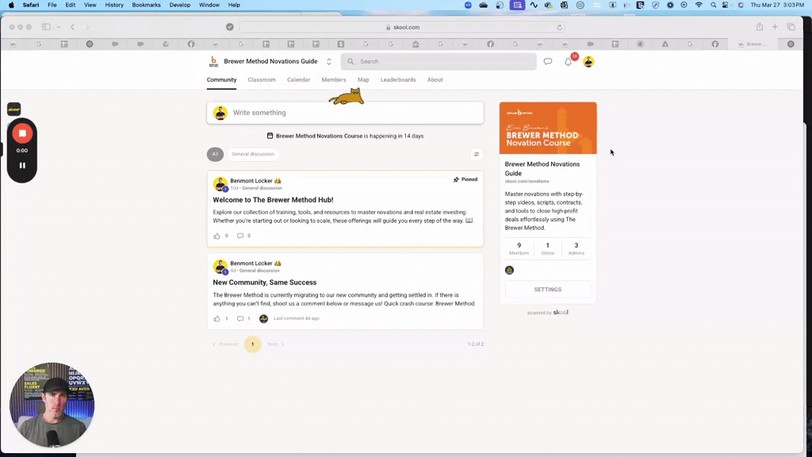Screen dimensions: 812x457
Task: Open the New Community, Same Success post
Action: (x=265, y=282)
